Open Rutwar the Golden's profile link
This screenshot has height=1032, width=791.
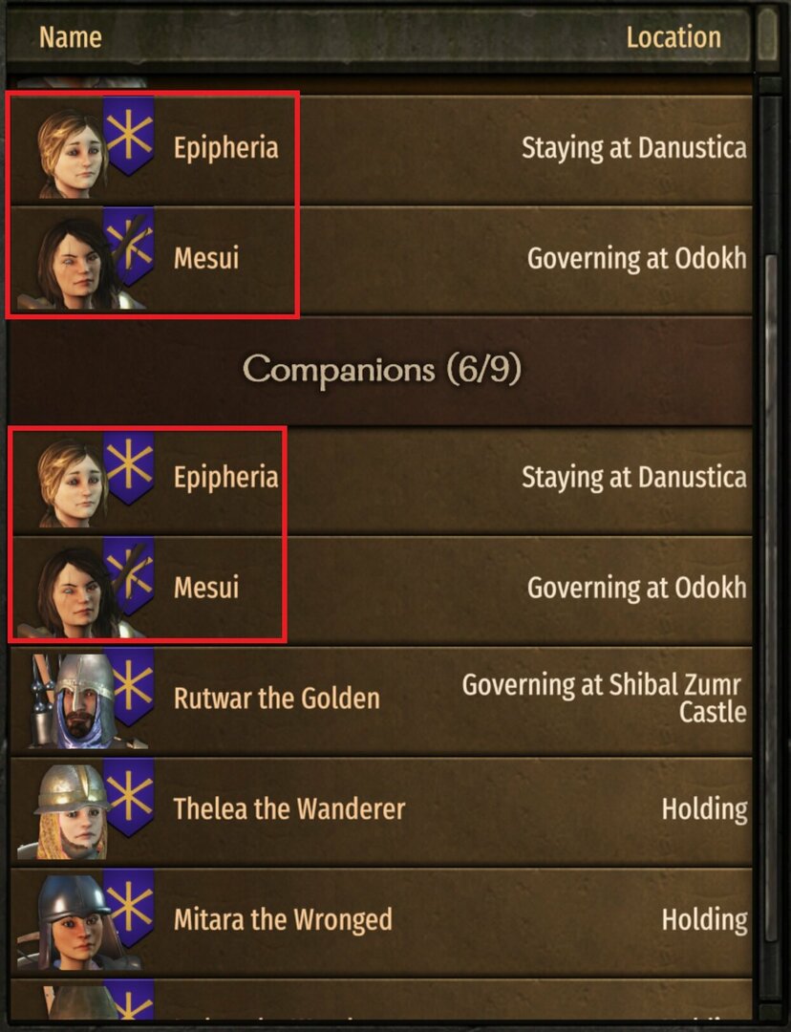point(276,699)
